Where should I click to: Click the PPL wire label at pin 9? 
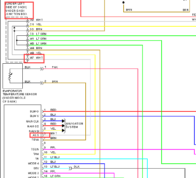(53, 147)
